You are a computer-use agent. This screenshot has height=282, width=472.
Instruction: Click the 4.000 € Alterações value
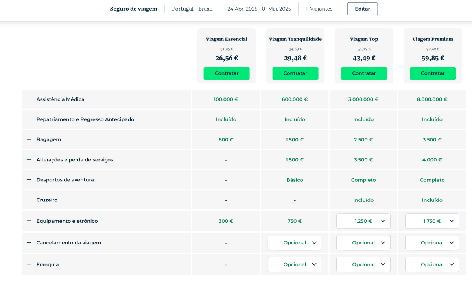pyautogui.click(x=432, y=160)
